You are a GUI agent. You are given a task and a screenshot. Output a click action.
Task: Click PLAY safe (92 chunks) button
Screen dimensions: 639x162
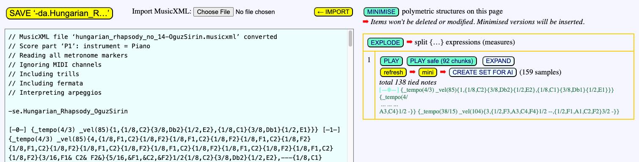click(x=442, y=61)
